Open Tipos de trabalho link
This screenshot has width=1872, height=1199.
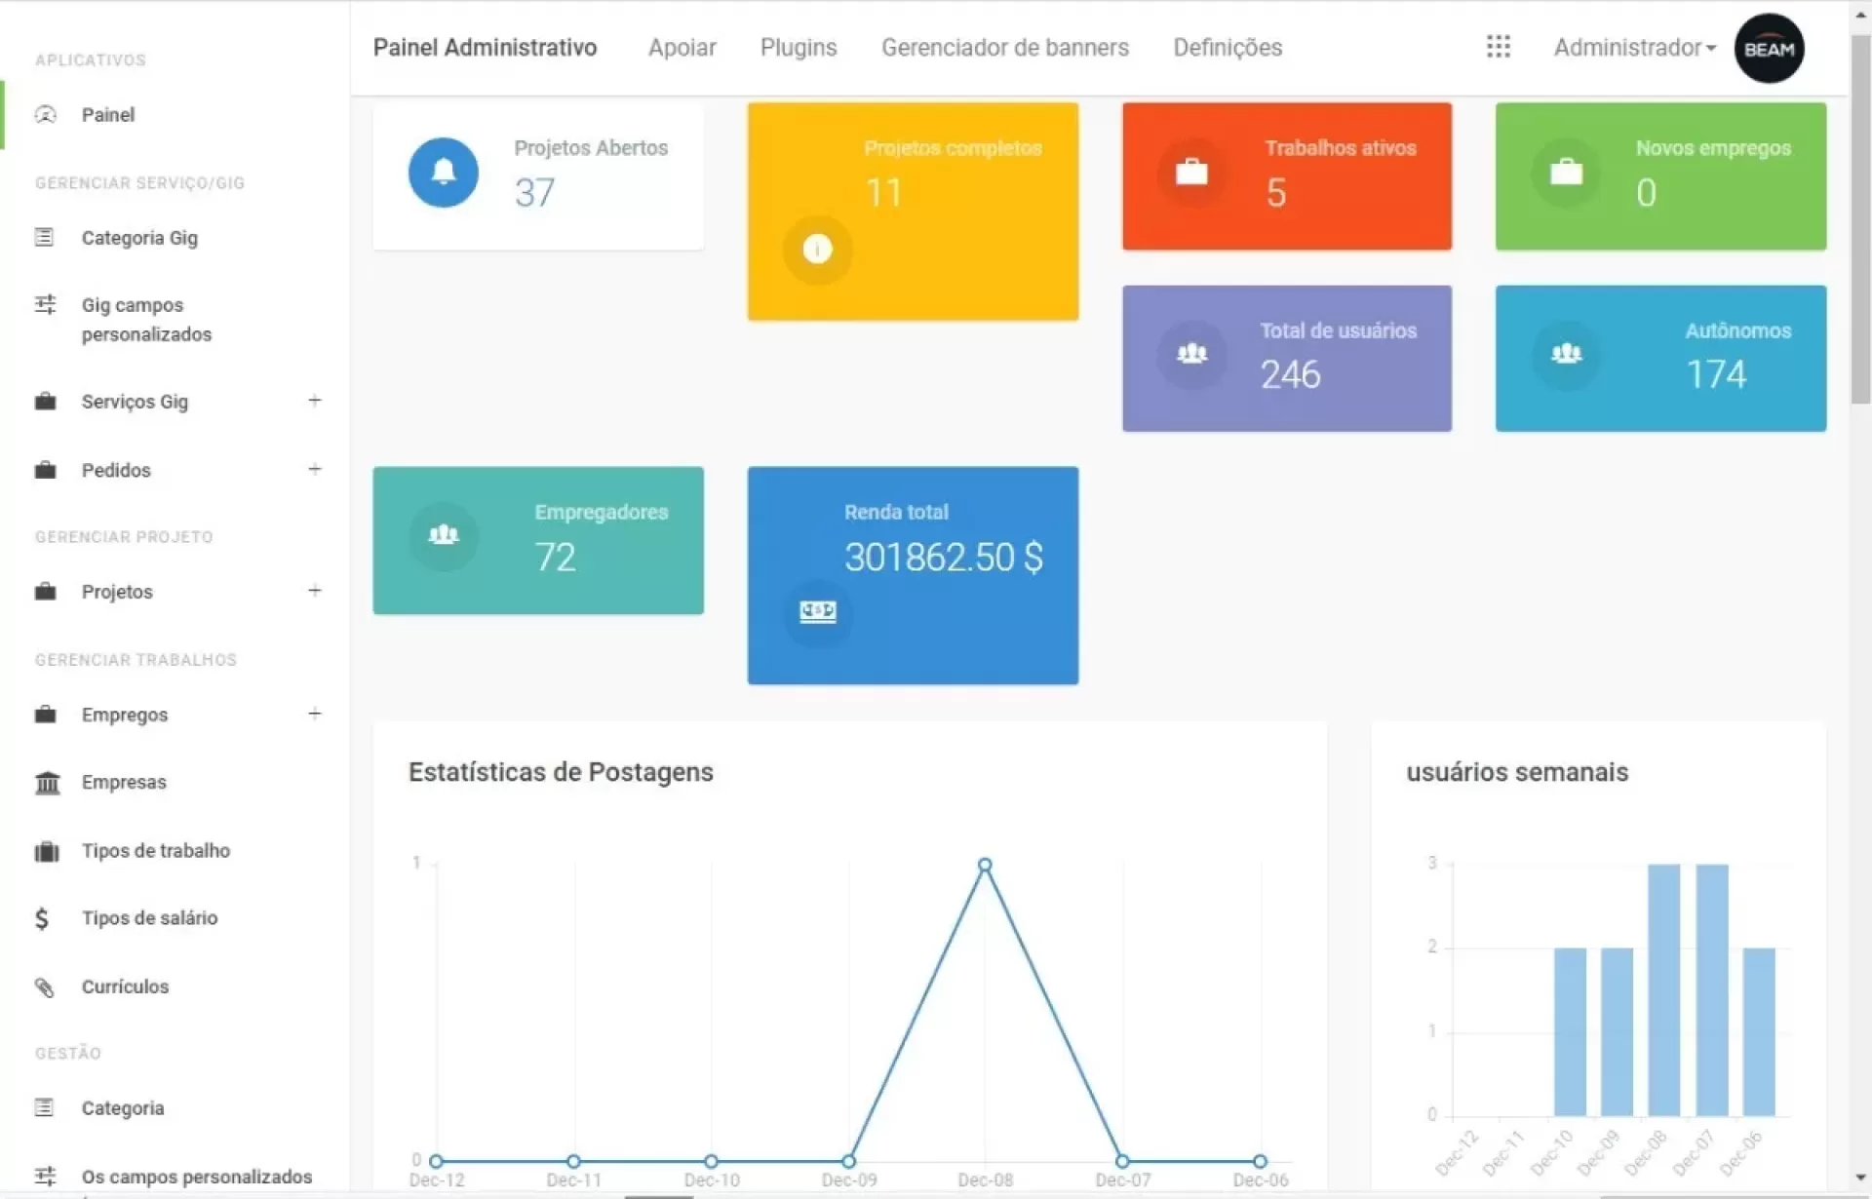tap(156, 850)
